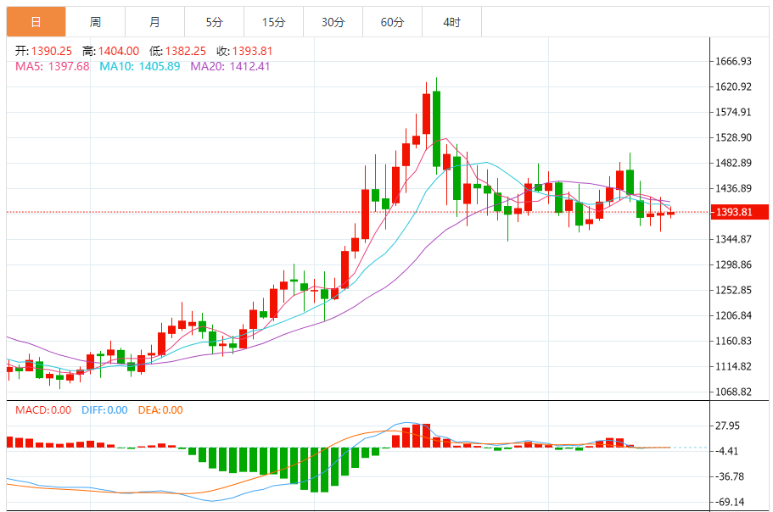Click the 1206.84 price axis label
The image size is (773, 512).
coord(734,315)
